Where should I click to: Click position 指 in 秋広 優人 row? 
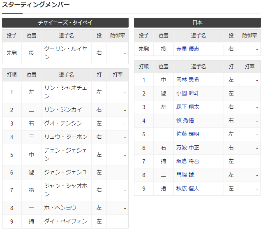pos(164,189)
